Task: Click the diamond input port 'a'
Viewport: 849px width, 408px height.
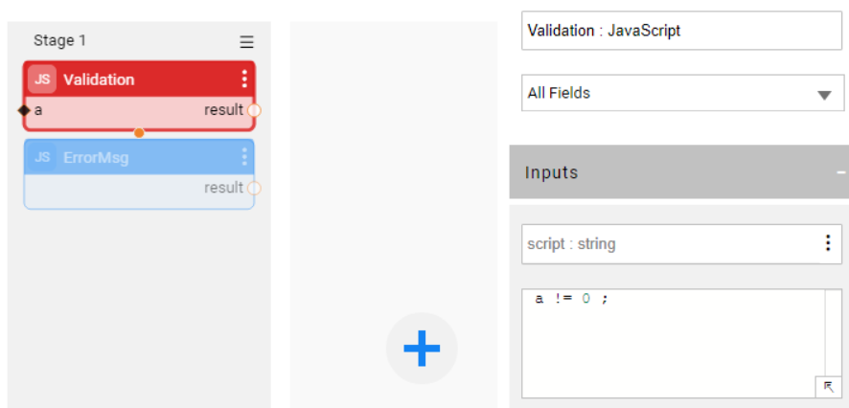Action: [x=24, y=110]
